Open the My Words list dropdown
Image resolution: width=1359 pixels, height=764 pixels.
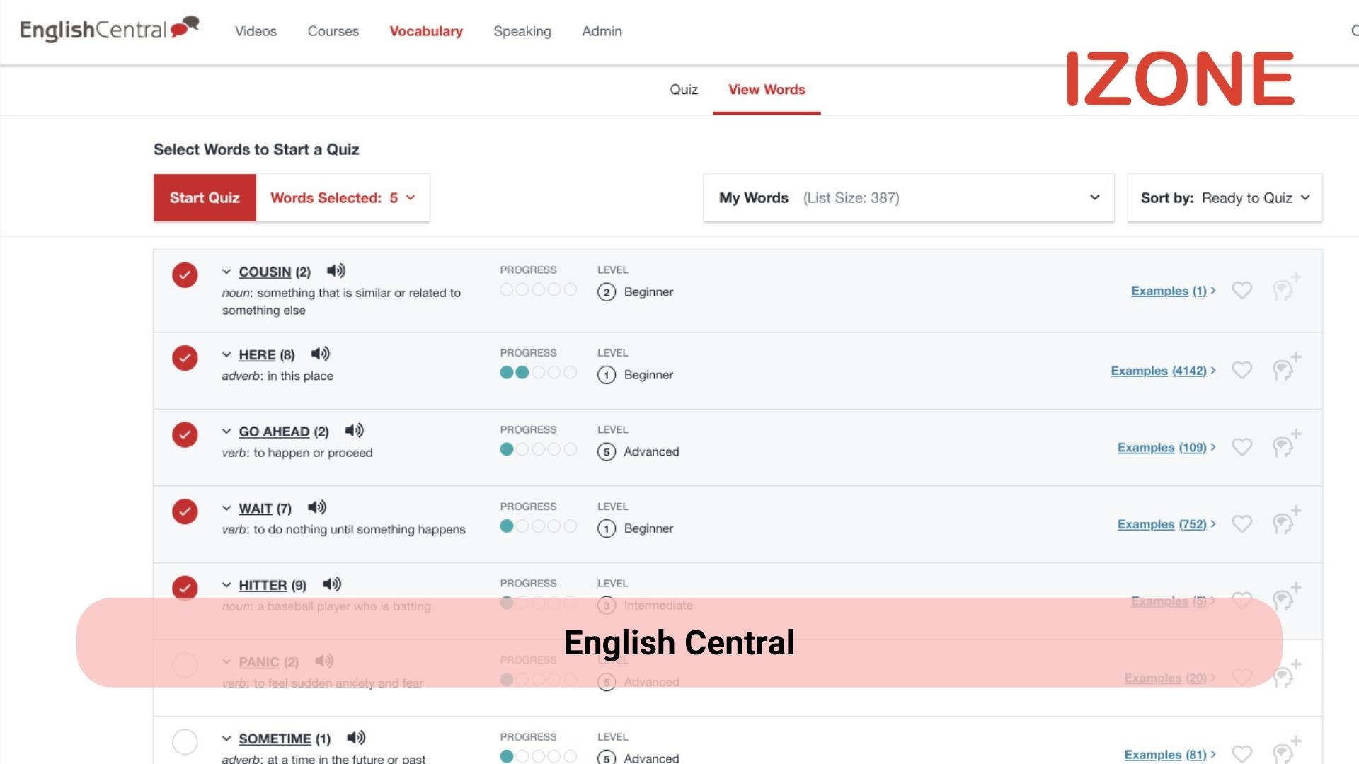click(909, 198)
